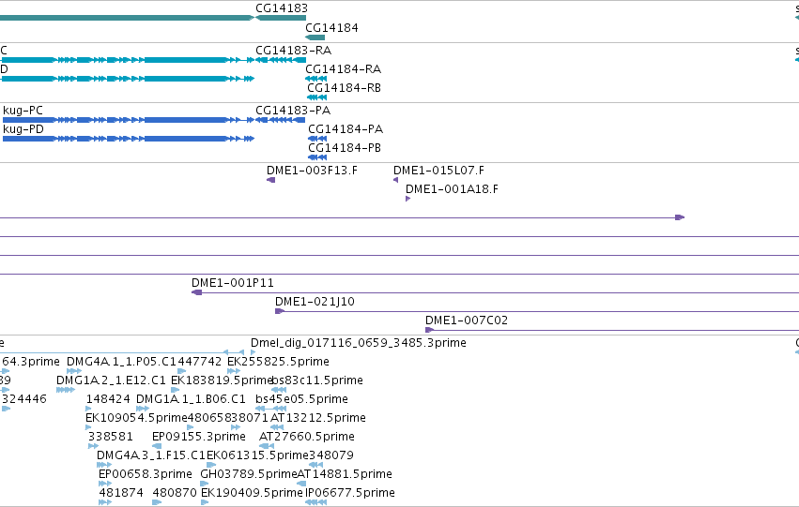Click the DME1-015L07.F marker arrow
The width and height of the screenshot is (799, 507).
(x=395, y=180)
